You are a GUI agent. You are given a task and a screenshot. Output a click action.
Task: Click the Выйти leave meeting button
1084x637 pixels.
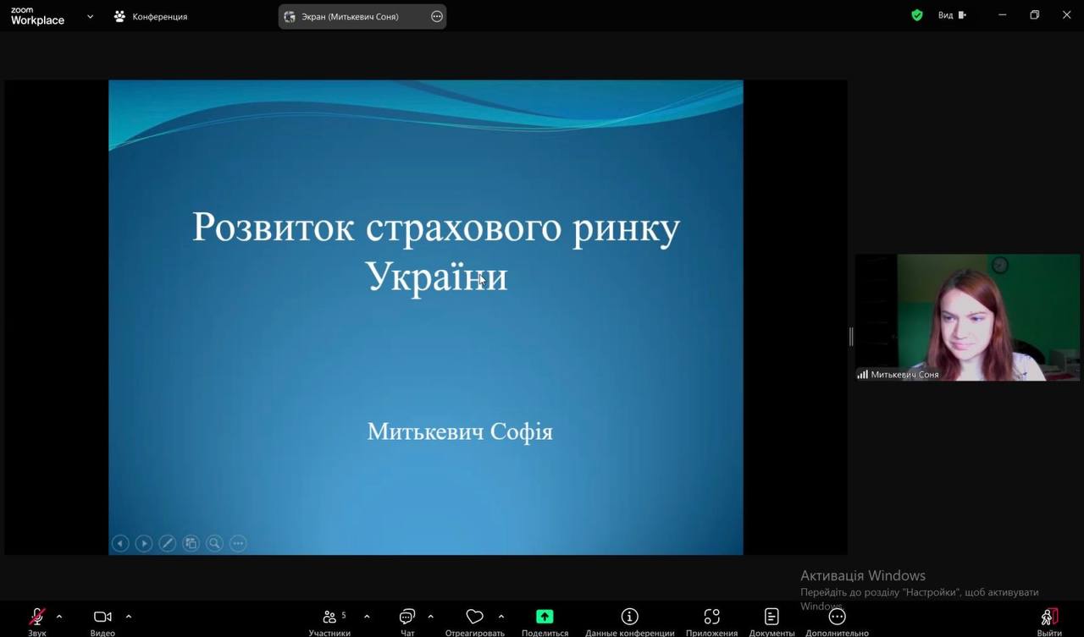(1048, 618)
